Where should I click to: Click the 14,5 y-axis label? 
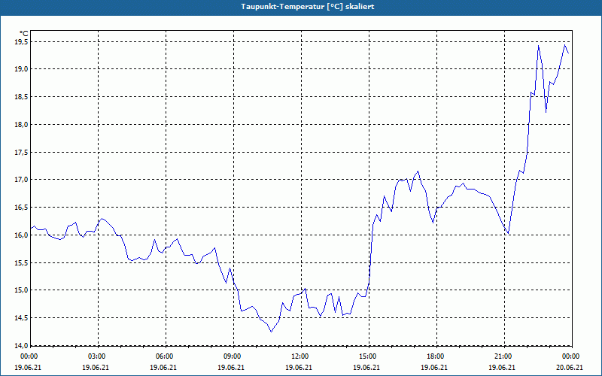[x=22, y=317]
